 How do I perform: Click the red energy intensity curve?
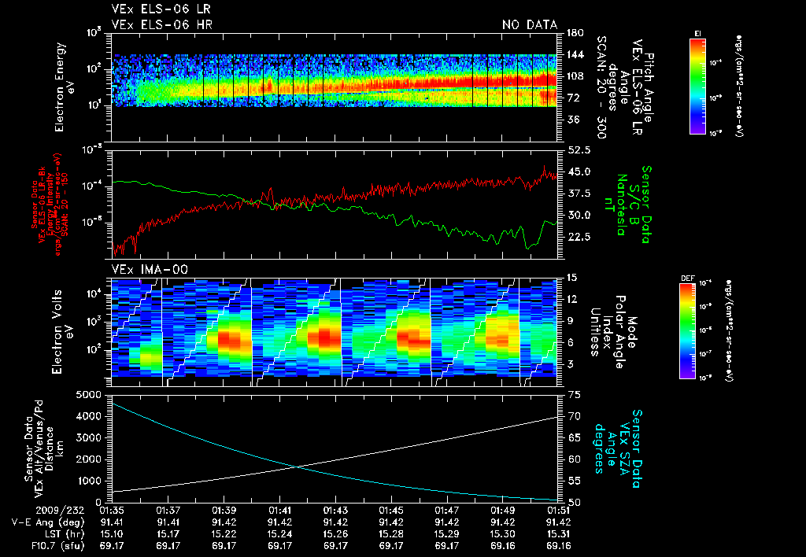click(334, 197)
